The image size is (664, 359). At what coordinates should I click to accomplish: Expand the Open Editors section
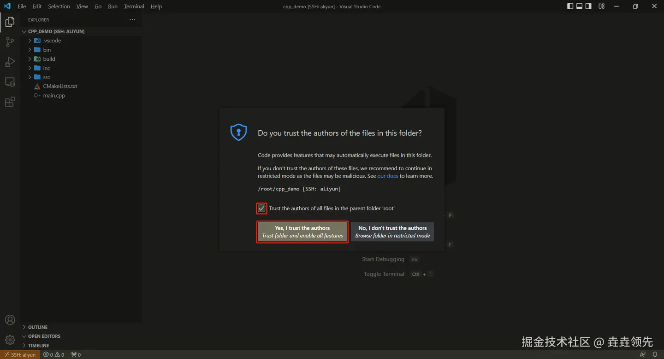click(x=81, y=336)
